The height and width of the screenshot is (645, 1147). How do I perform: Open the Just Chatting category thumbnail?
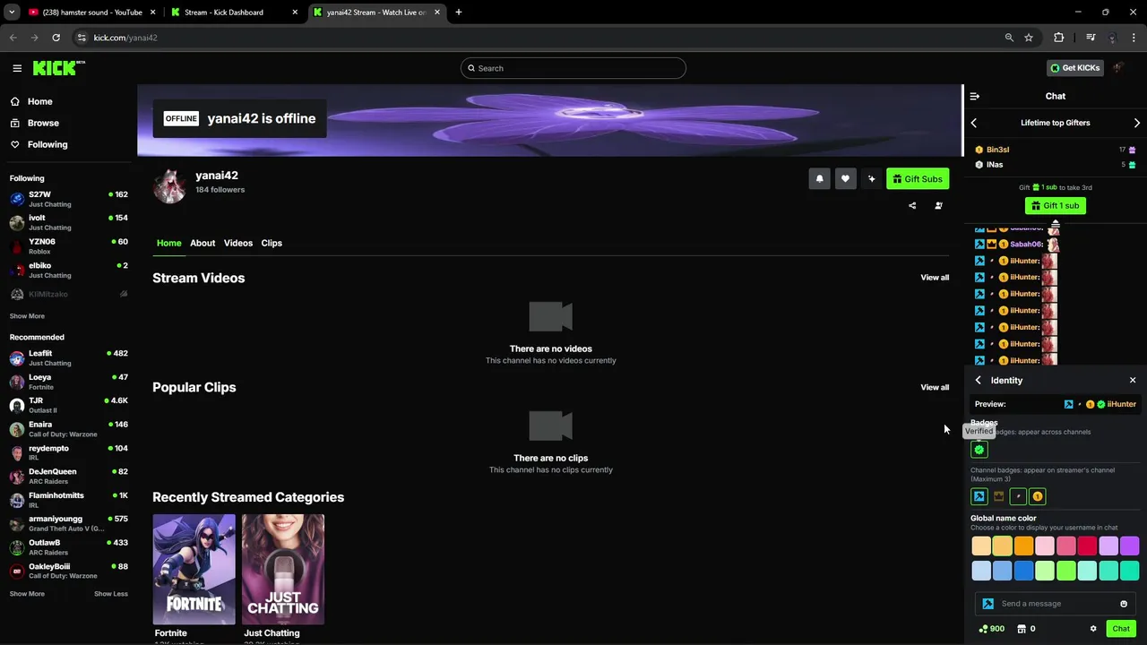[283, 569]
